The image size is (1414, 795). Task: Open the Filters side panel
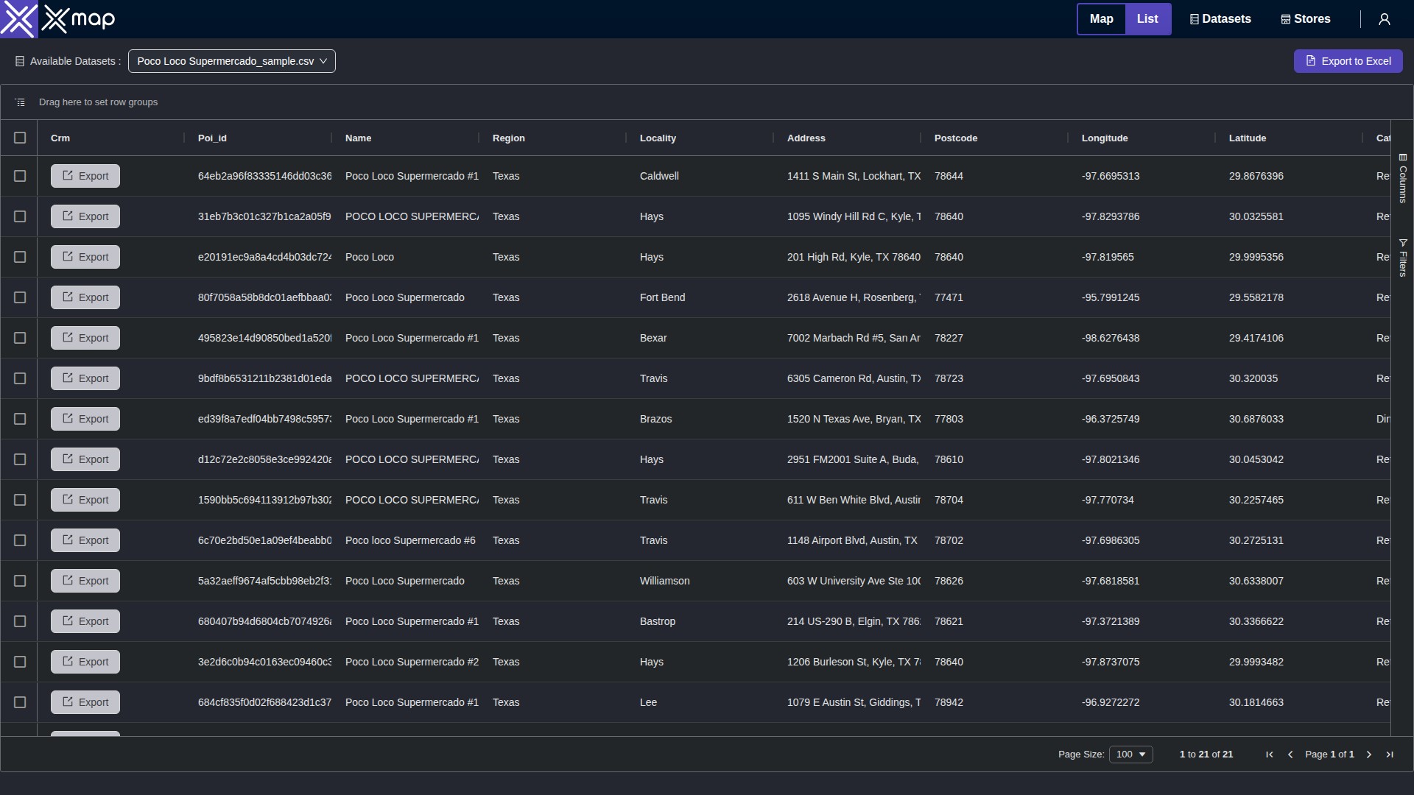tap(1403, 258)
